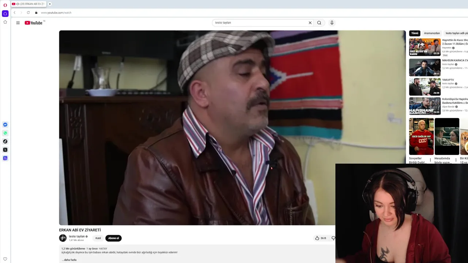Start voice search with microphone
This screenshot has width=468, height=263.
coord(332,23)
